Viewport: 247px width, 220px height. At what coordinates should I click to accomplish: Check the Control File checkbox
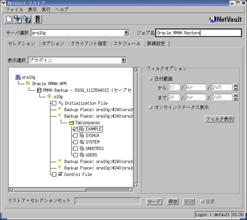point(54,174)
